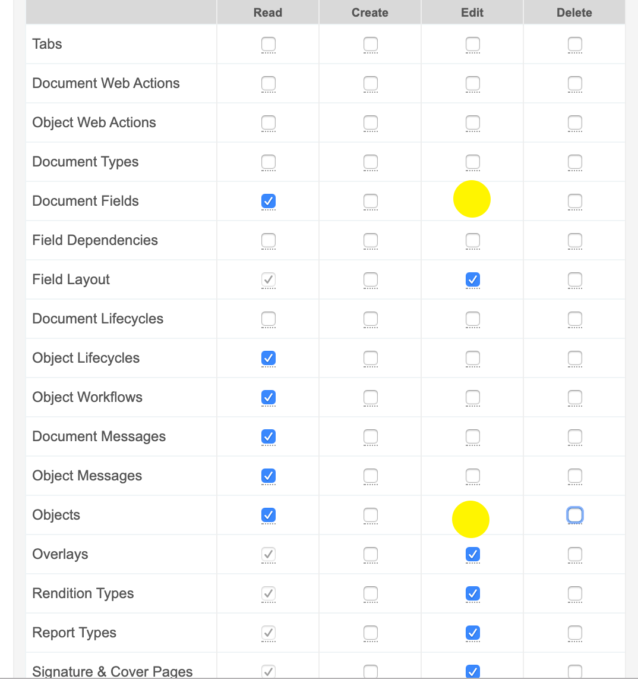Viewport: 638px width, 679px height.
Task: Click the Read column header
Action: click(x=268, y=12)
